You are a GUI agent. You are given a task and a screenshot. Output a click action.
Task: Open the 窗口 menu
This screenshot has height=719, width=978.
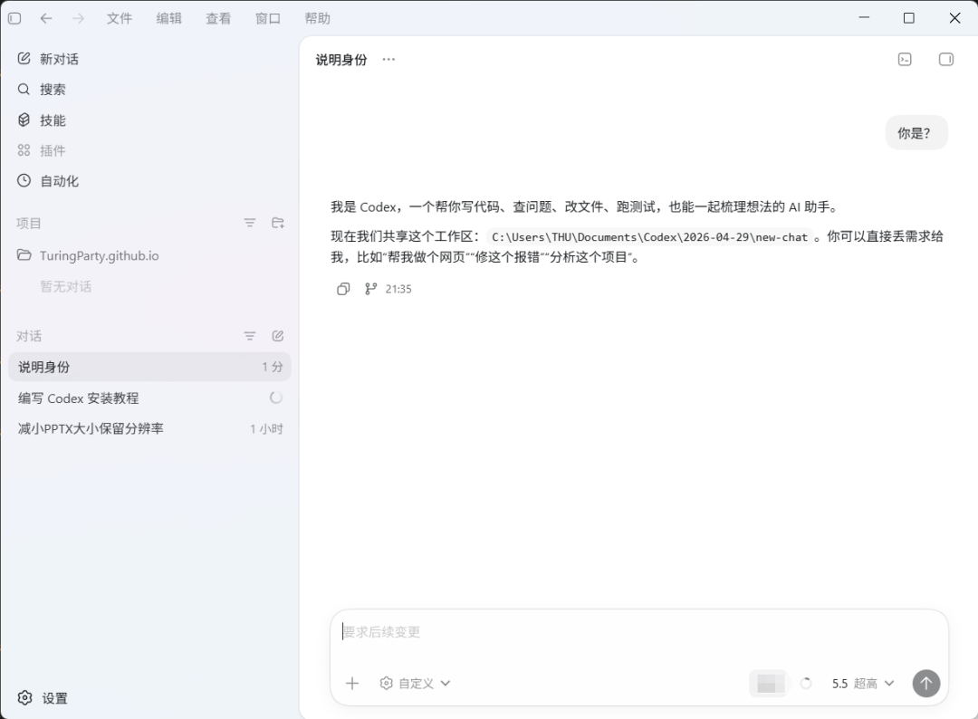click(267, 18)
